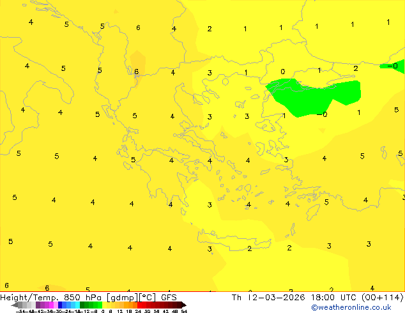Click the darker orange patch beside the '6' on the Albanian border
Screen dimensions: 405x313
pyautogui.click(x=138, y=62)
